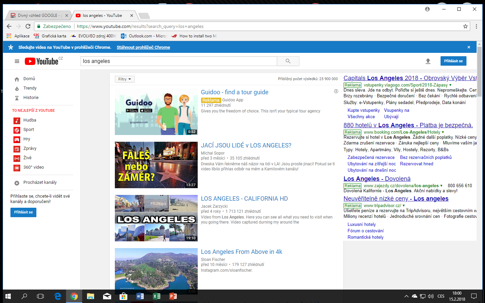Open Historie in the sidebar
Screen dimensions: 485x303
(31, 98)
